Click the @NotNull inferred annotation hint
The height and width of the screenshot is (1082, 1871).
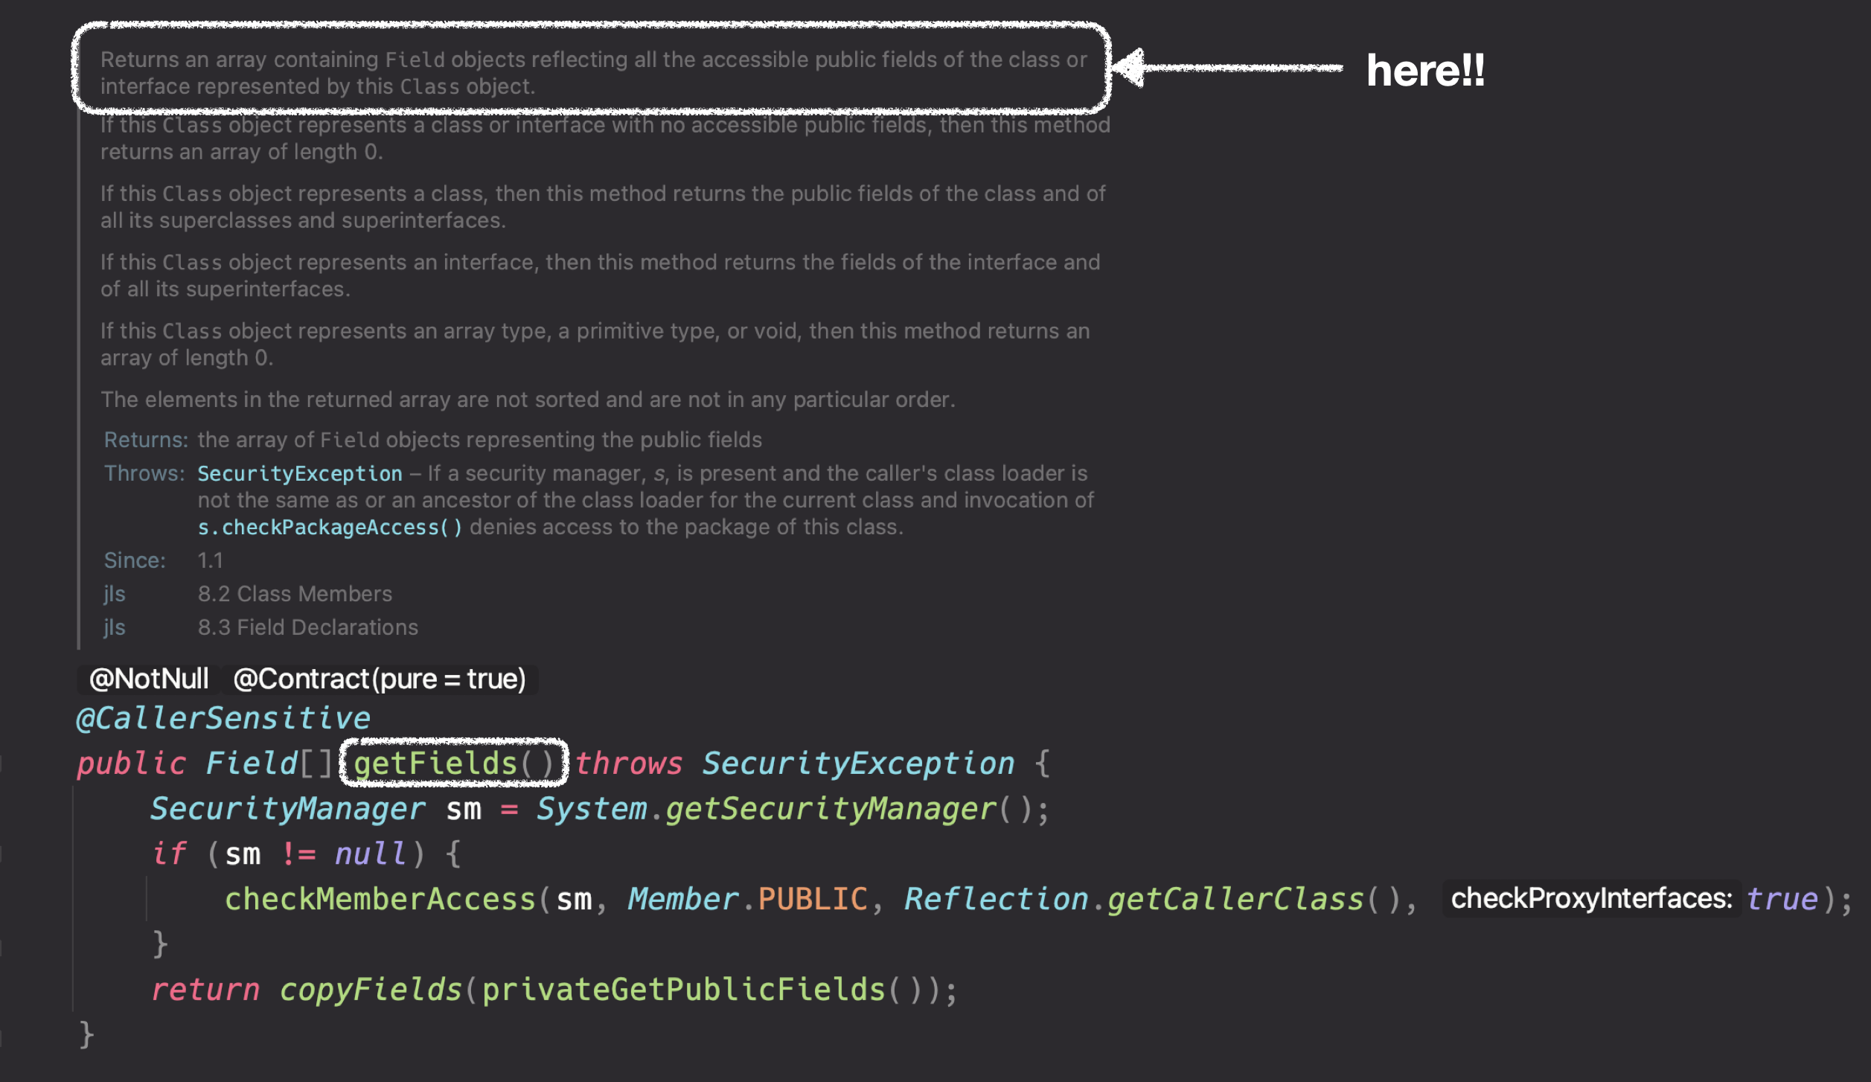coord(149,679)
